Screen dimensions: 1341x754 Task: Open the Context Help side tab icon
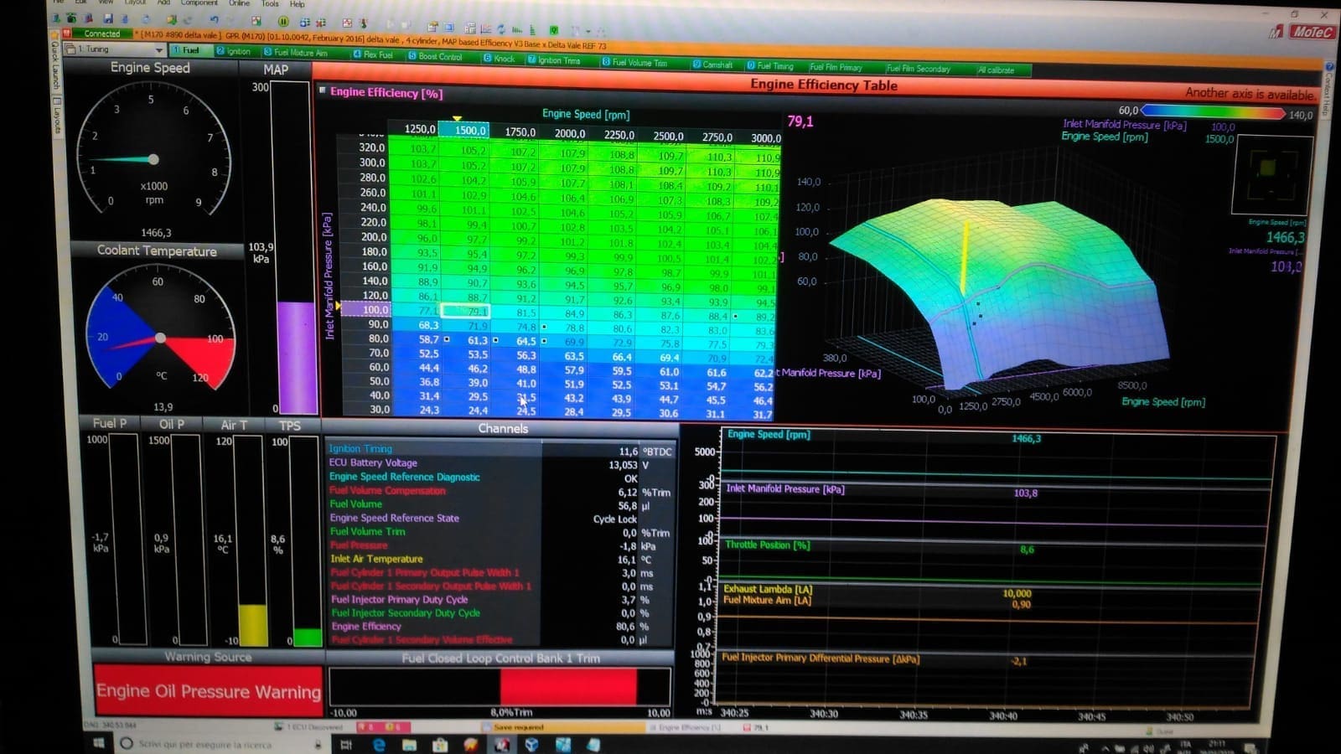tap(1328, 67)
